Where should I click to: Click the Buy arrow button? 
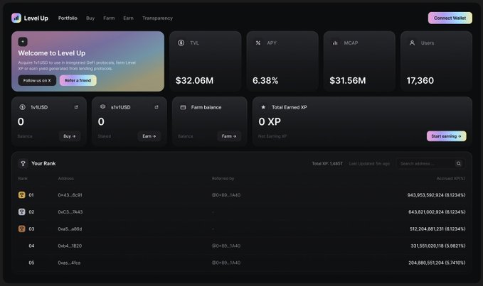[69, 136]
